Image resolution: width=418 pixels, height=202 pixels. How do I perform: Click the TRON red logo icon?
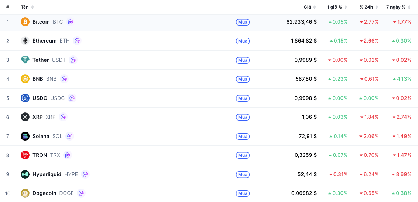(25, 155)
